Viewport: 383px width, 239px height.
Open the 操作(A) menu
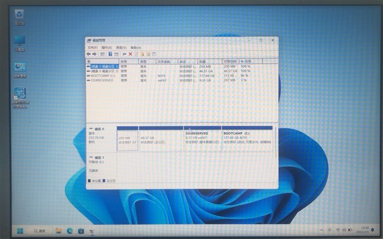click(107, 48)
